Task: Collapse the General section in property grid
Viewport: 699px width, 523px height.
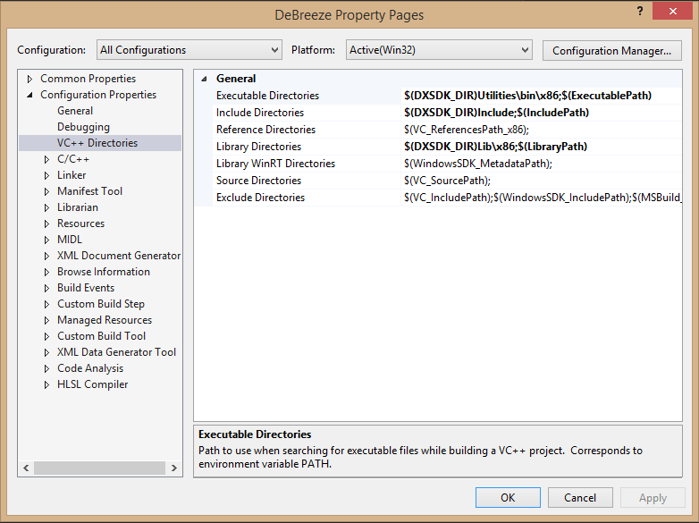Action: click(204, 79)
